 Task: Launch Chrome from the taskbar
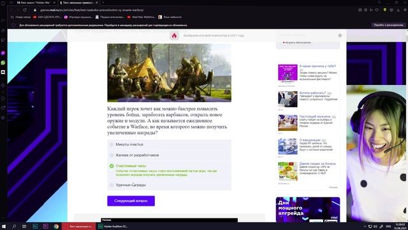[56, 226]
